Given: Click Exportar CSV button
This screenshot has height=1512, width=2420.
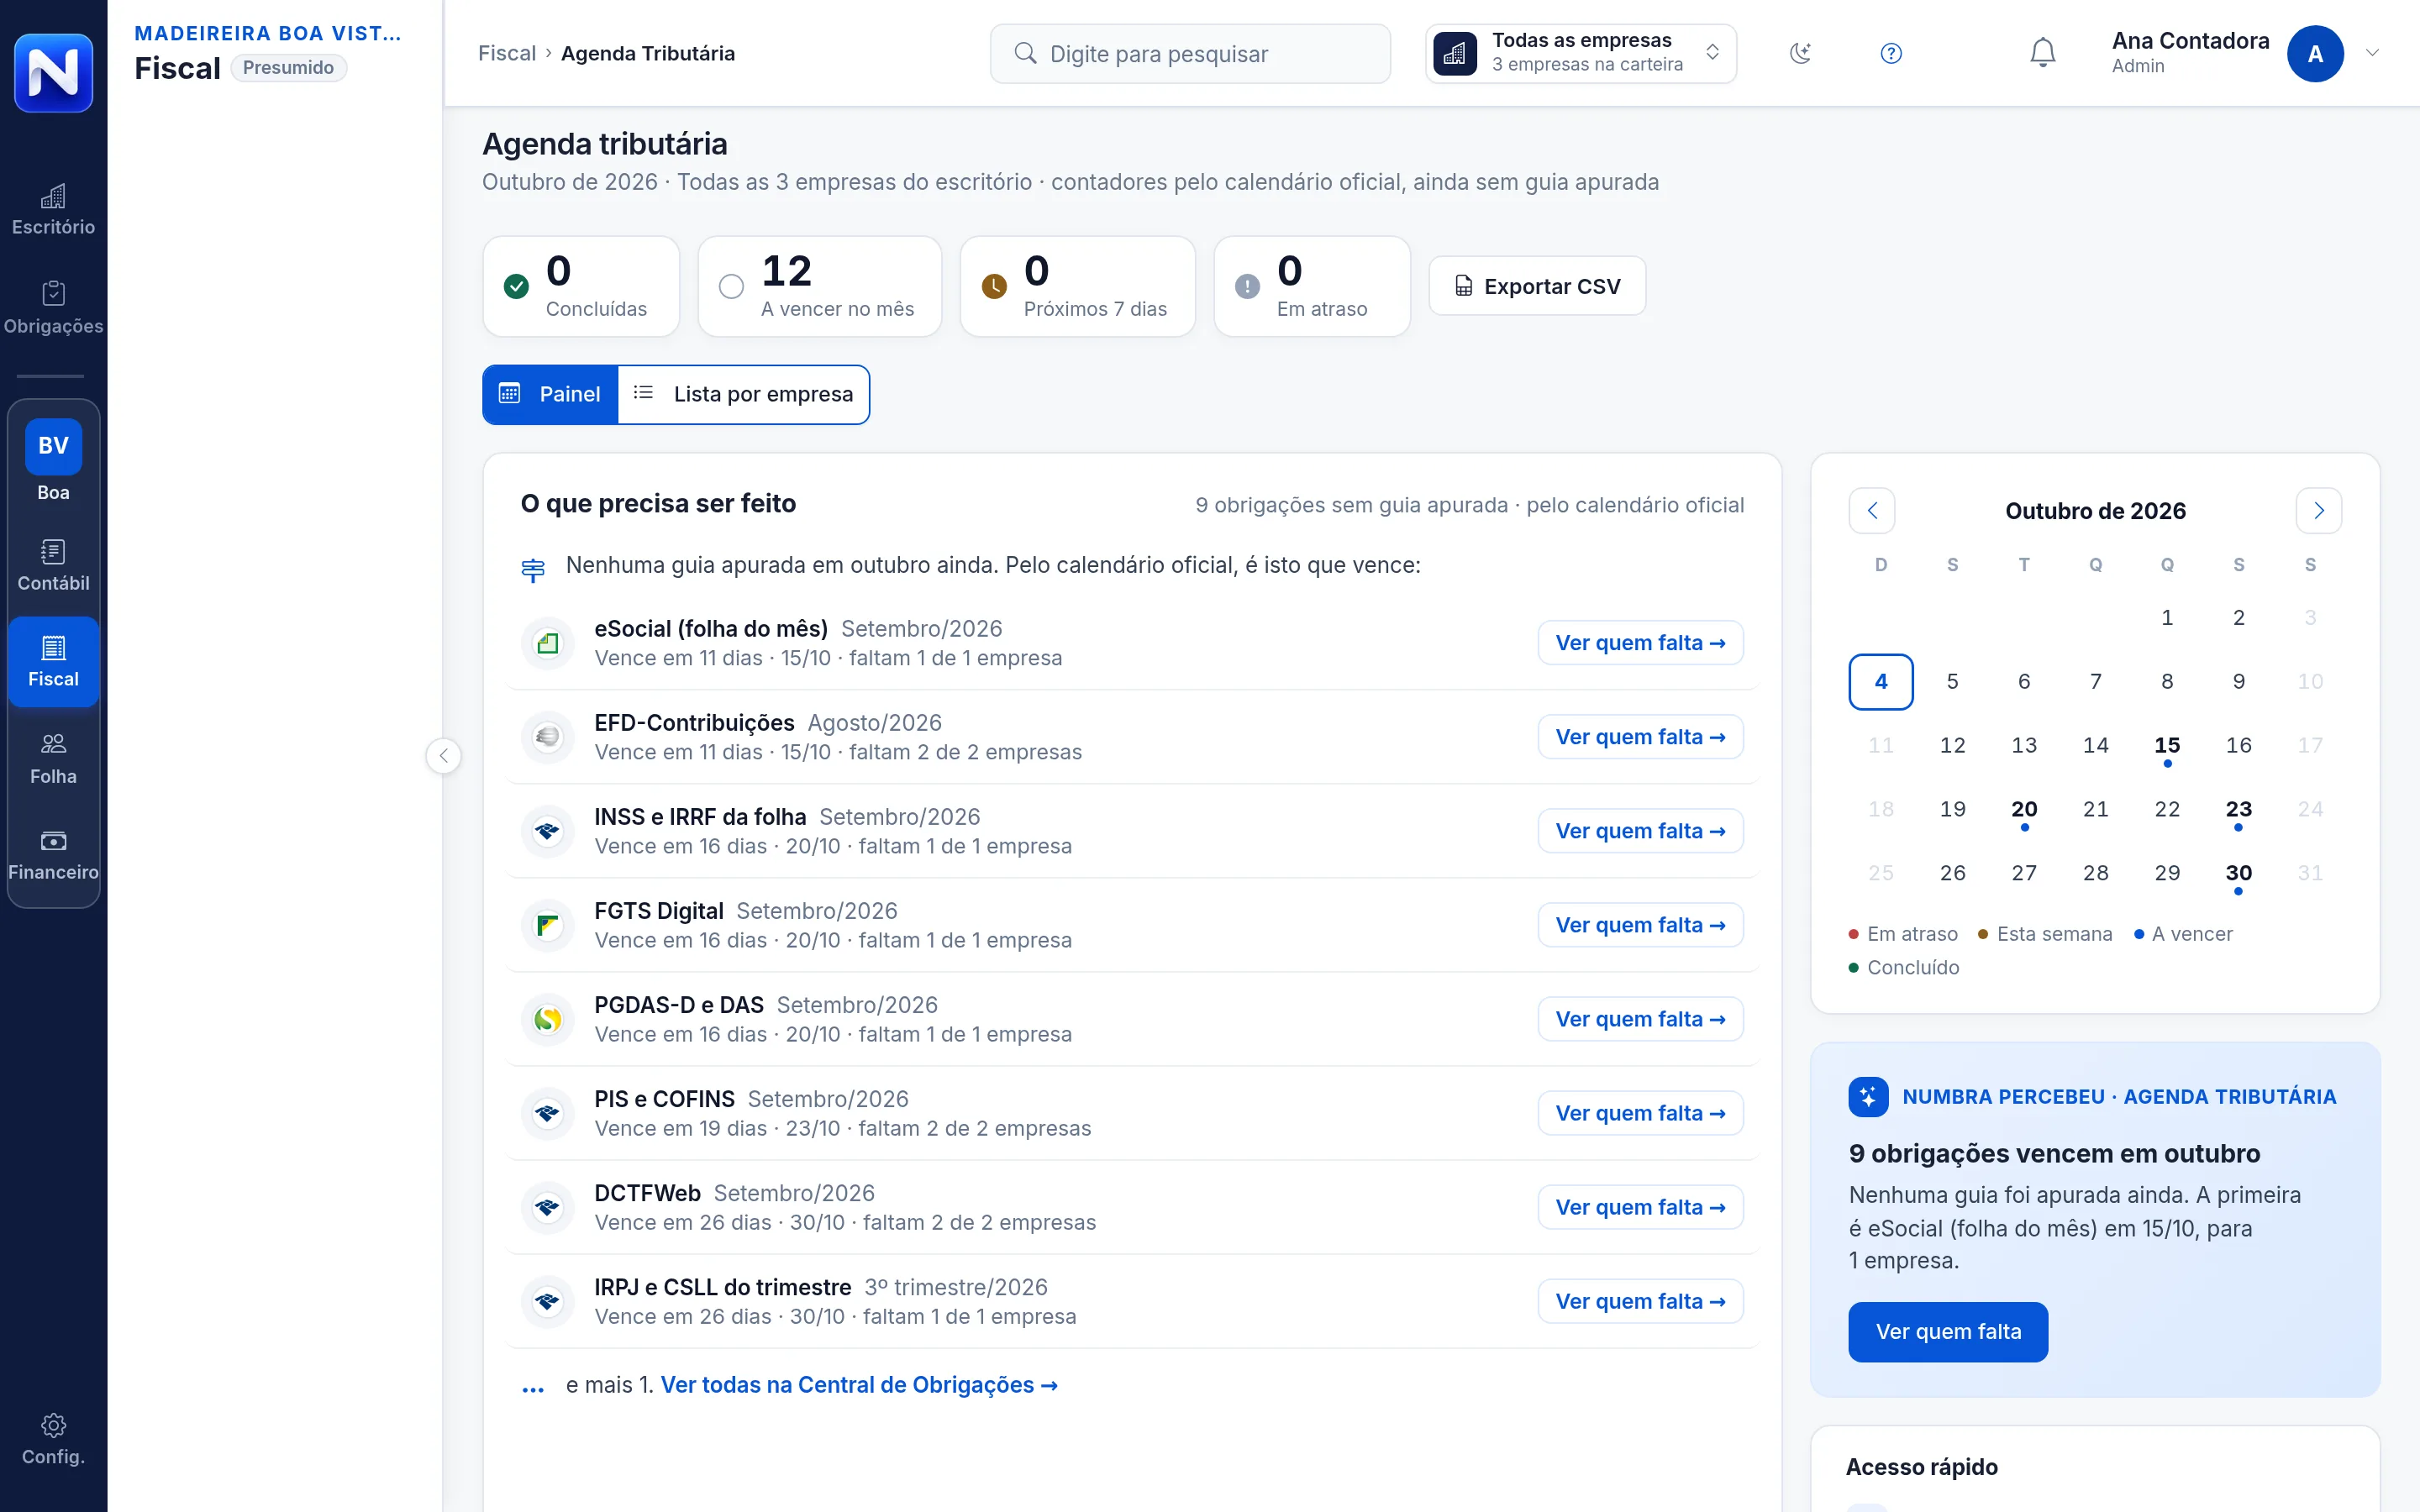Looking at the screenshot, I should [x=1536, y=286].
